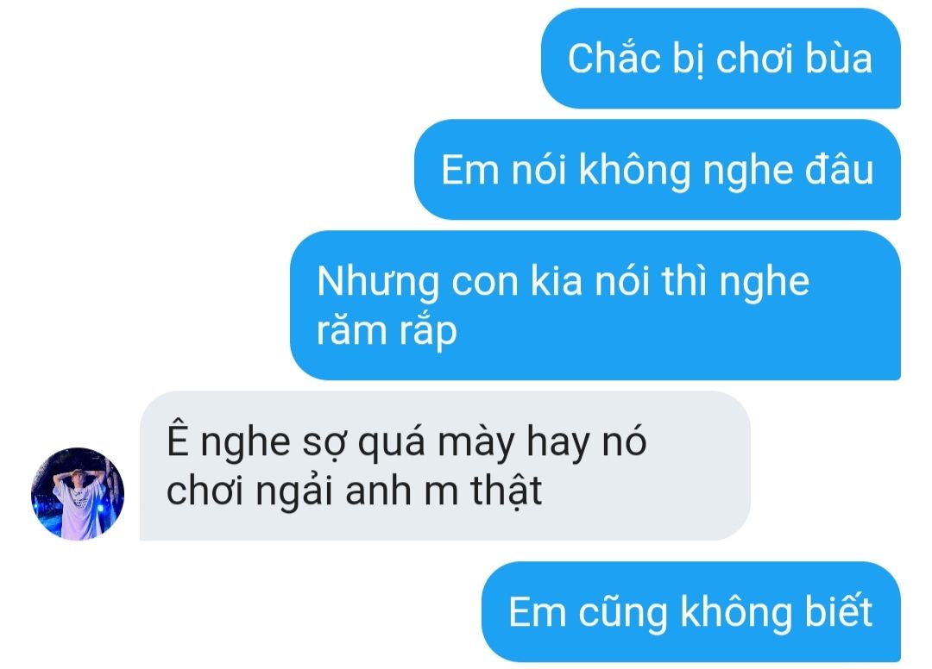
Task: Click the word "mày" in the gray bubble
Action: (476, 444)
